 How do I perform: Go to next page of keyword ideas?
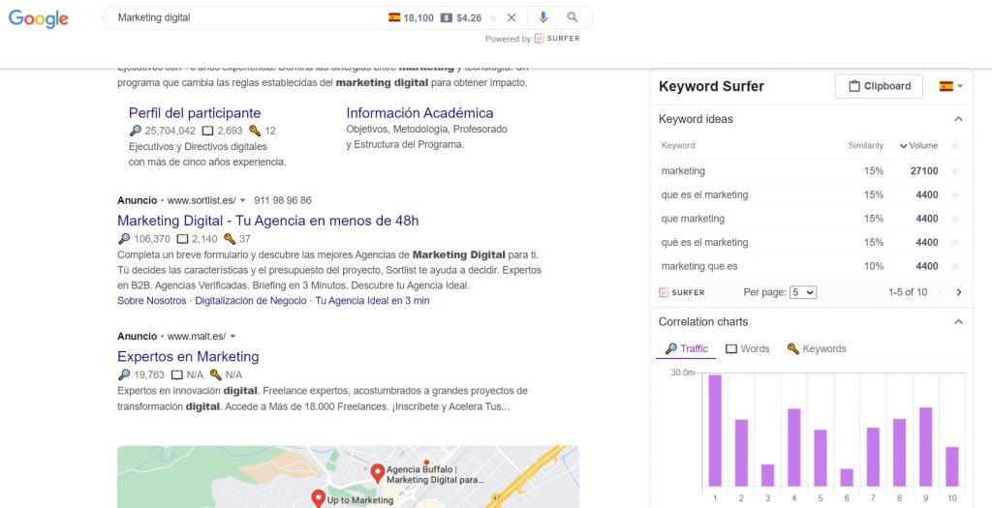(x=959, y=292)
